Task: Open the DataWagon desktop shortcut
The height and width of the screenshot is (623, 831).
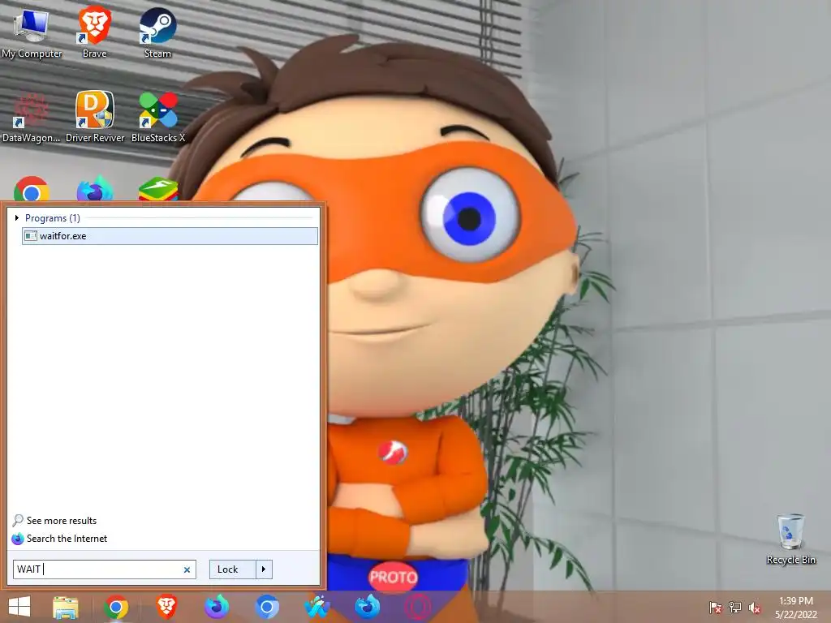Action: click(x=32, y=118)
